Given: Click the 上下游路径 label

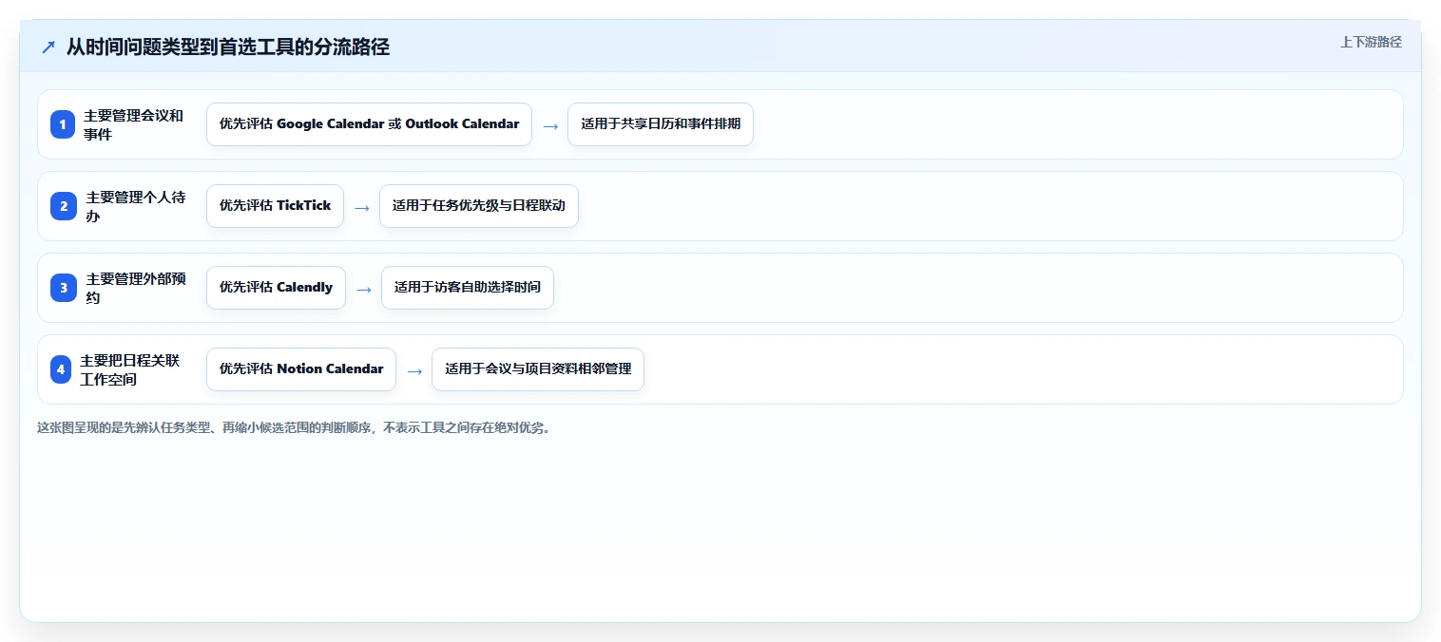Looking at the screenshot, I should tap(1371, 42).
